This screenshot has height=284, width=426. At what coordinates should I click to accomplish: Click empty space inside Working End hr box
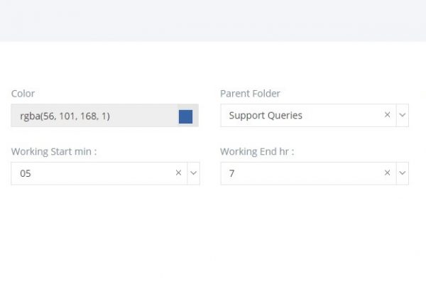[307, 173]
